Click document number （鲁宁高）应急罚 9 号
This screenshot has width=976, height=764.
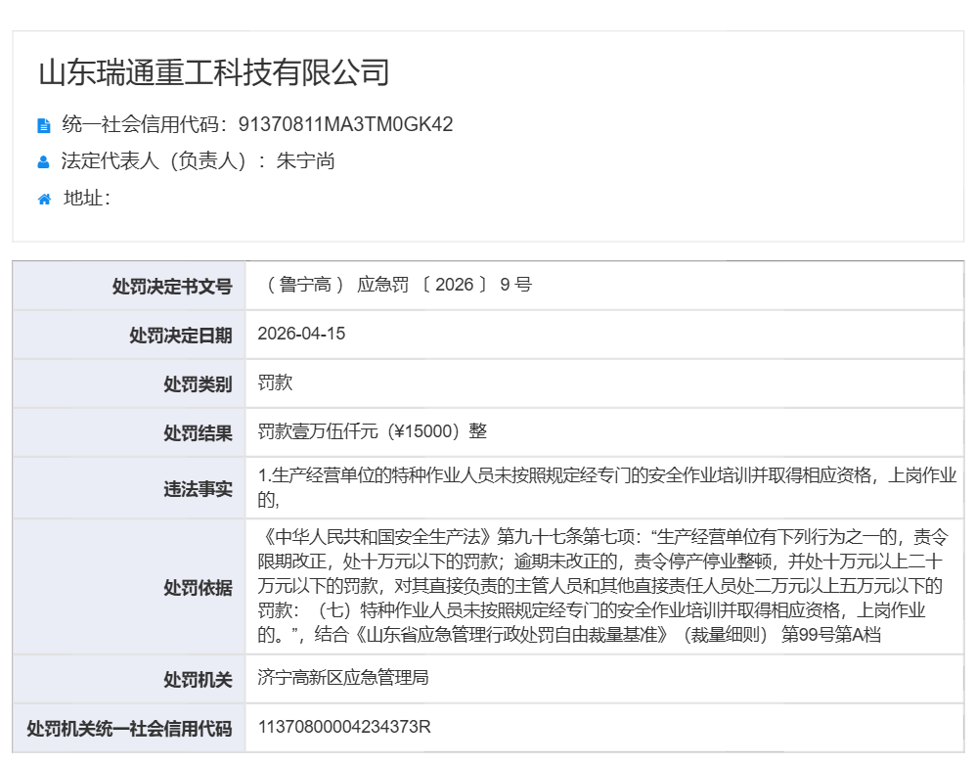396,286
